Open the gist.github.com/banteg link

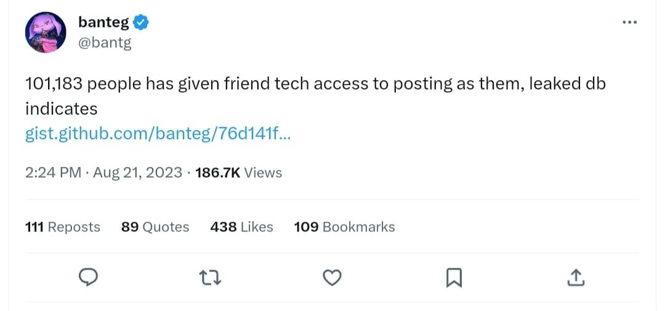tap(158, 134)
